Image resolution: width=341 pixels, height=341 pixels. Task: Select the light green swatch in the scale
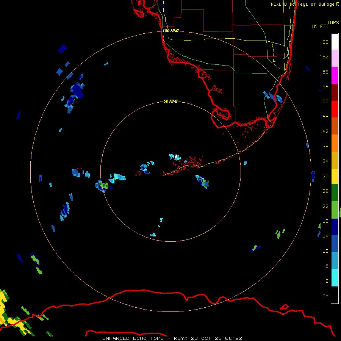click(335, 210)
